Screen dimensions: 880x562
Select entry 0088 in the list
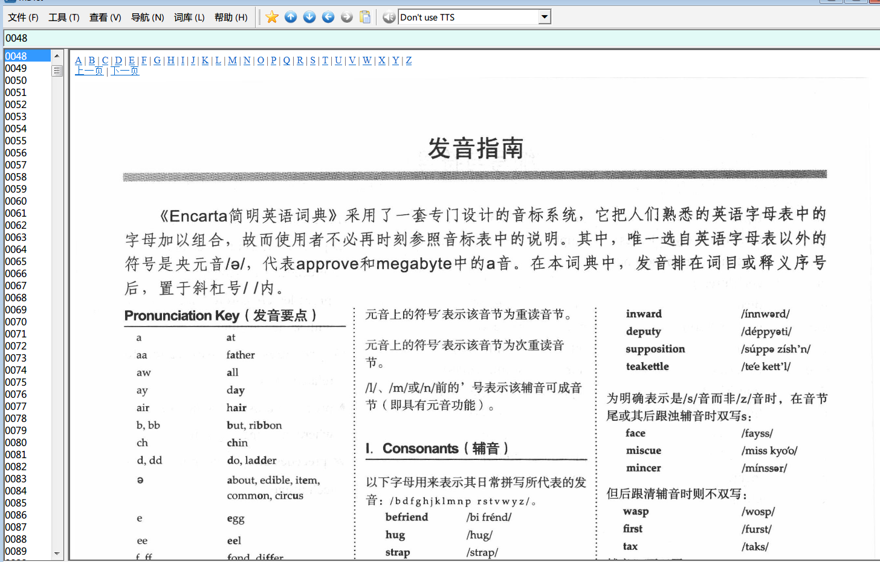coord(27,539)
